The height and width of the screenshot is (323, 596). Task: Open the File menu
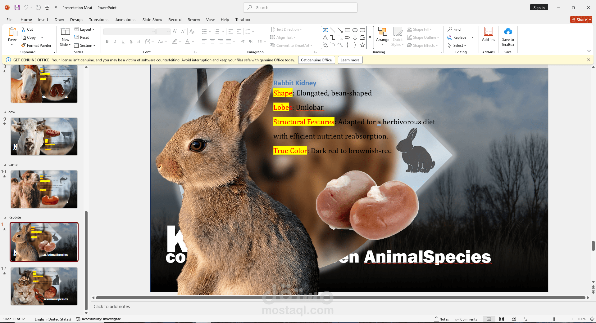[x=10, y=20]
